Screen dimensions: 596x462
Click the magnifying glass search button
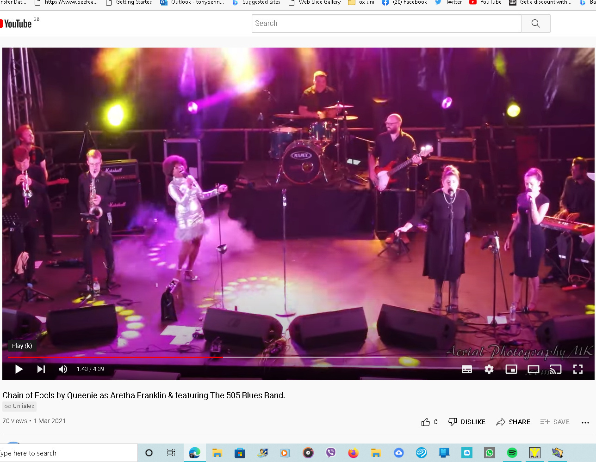tap(535, 24)
